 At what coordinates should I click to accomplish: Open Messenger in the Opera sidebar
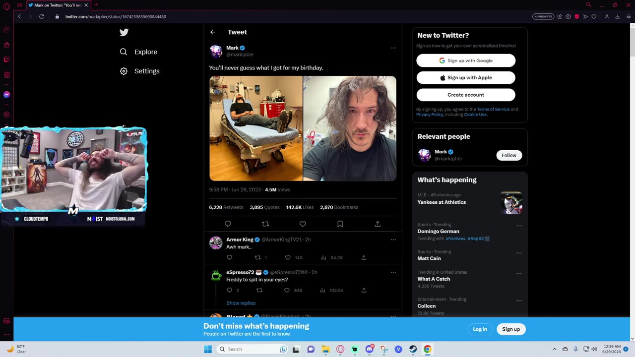[x=6, y=94]
